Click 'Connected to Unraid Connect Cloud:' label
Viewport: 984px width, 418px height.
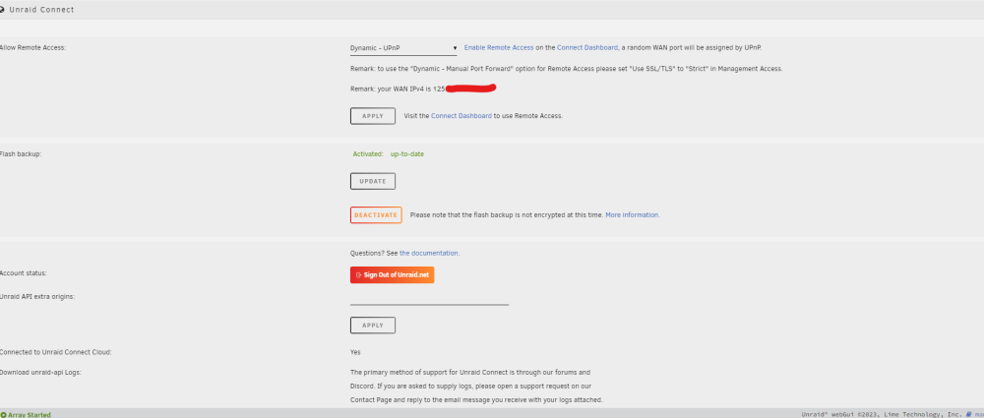pyautogui.click(x=56, y=352)
